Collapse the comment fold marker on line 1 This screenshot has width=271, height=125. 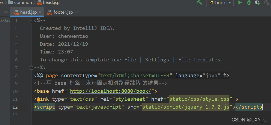(x=31, y=21)
